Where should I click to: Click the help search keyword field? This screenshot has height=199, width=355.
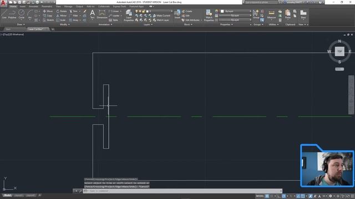pyautogui.click(x=261, y=2)
